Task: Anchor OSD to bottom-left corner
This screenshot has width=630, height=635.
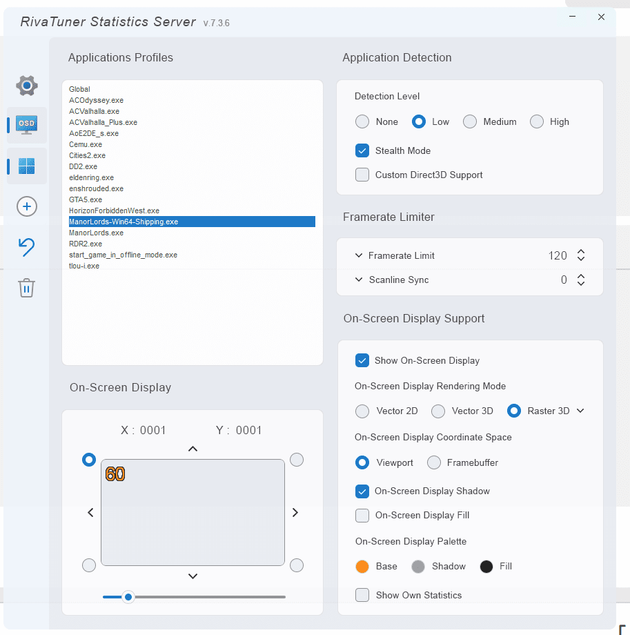Action: [89, 565]
